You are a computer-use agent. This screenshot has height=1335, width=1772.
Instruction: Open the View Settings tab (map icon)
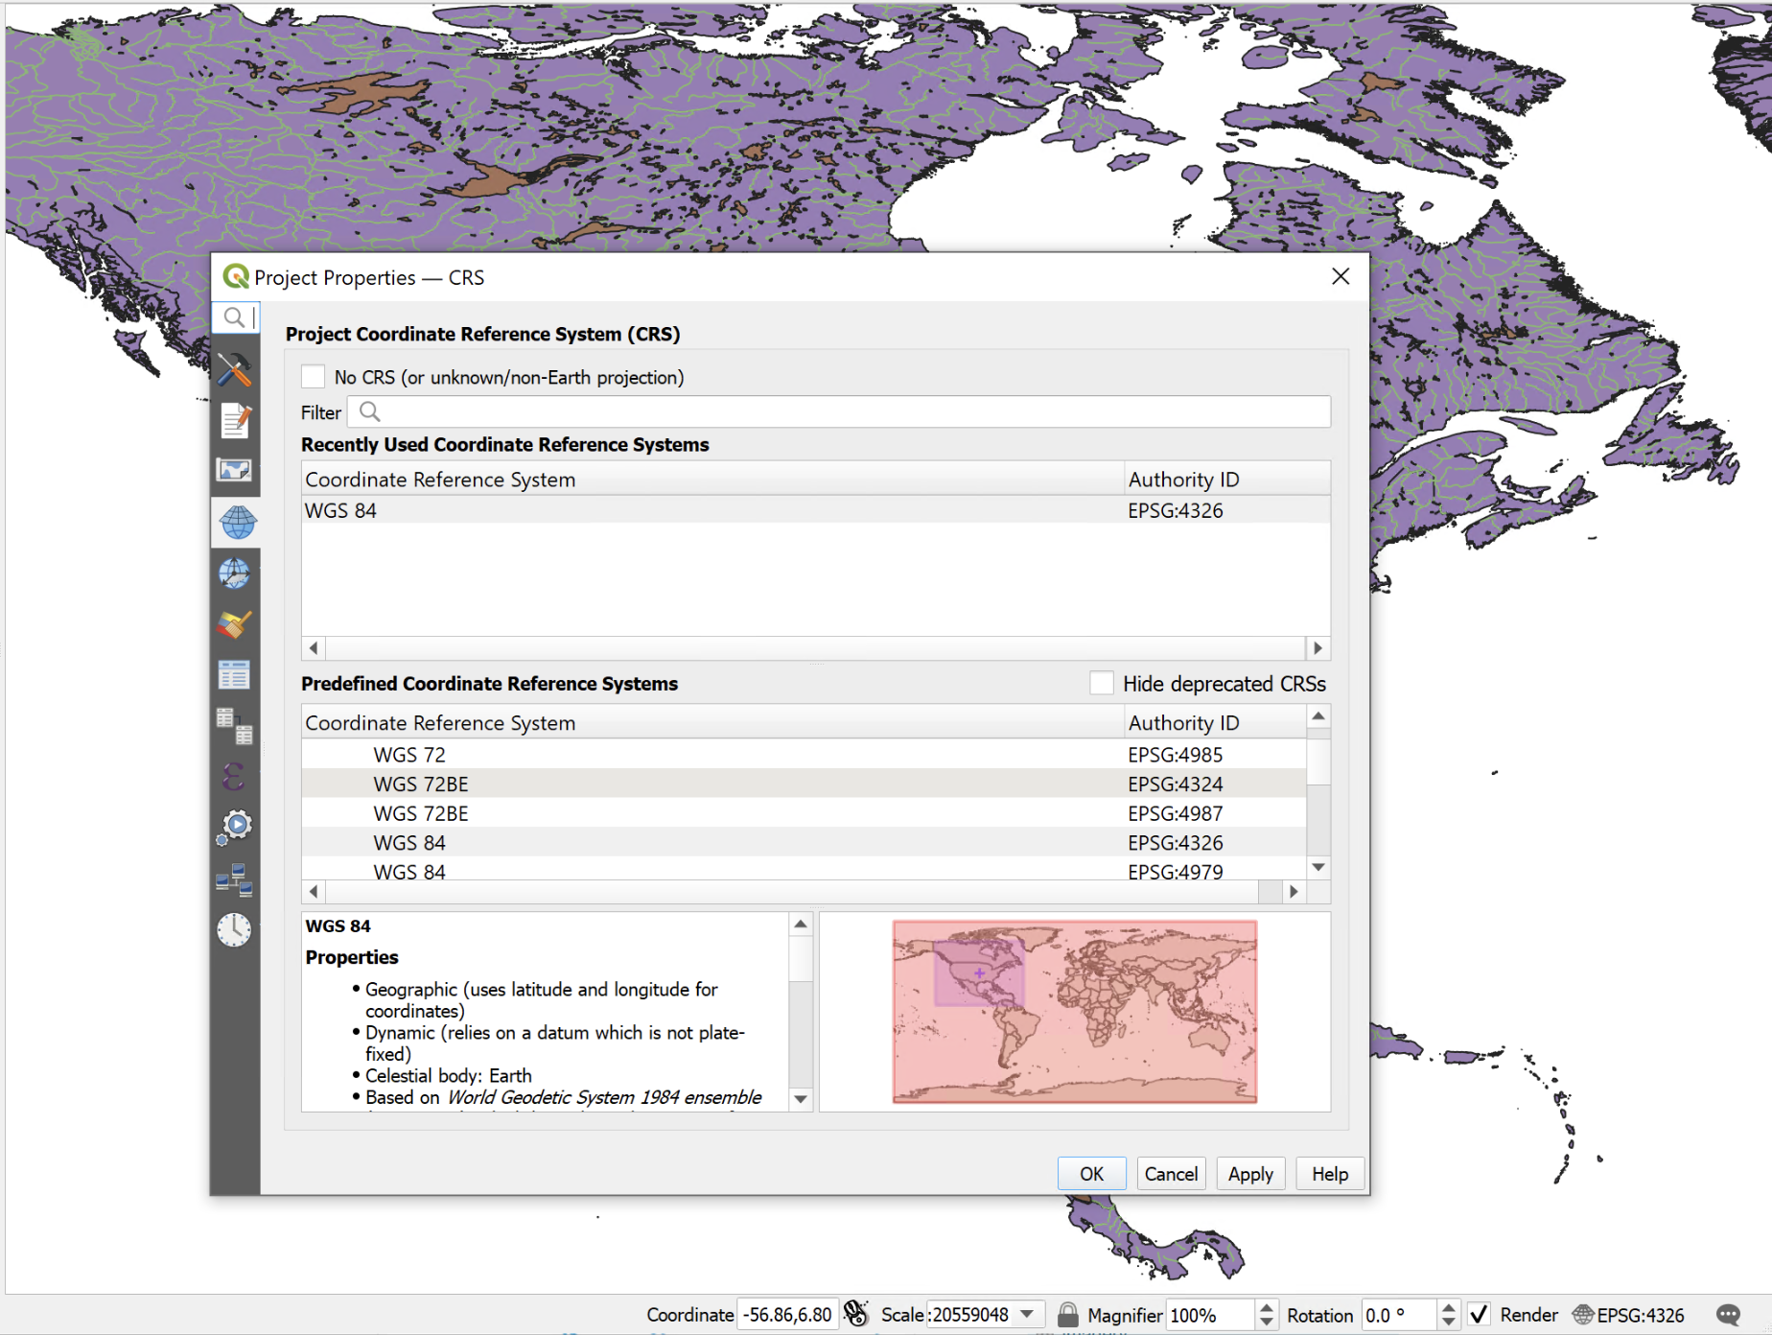point(235,470)
